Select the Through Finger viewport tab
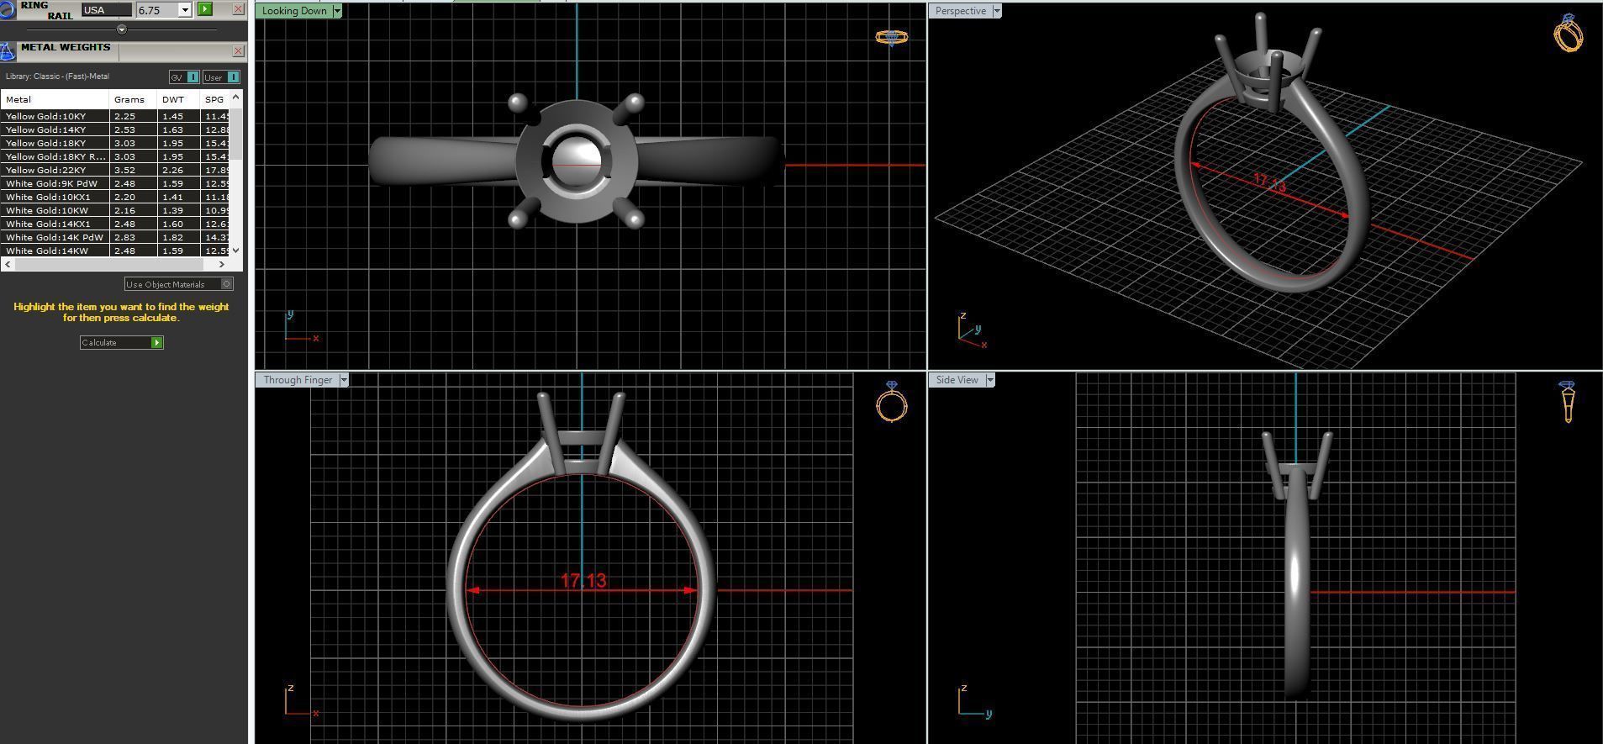The image size is (1603, 744). tap(298, 380)
